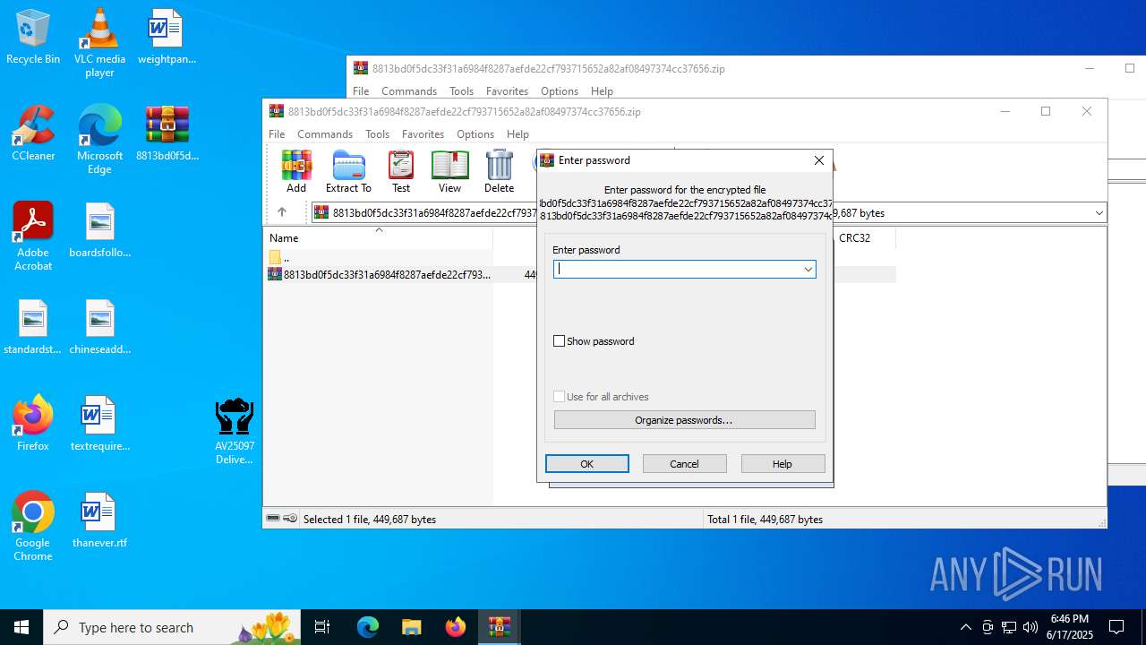Launch Google Chrome desktop shortcut

pyautogui.click(x=33, y=527)
